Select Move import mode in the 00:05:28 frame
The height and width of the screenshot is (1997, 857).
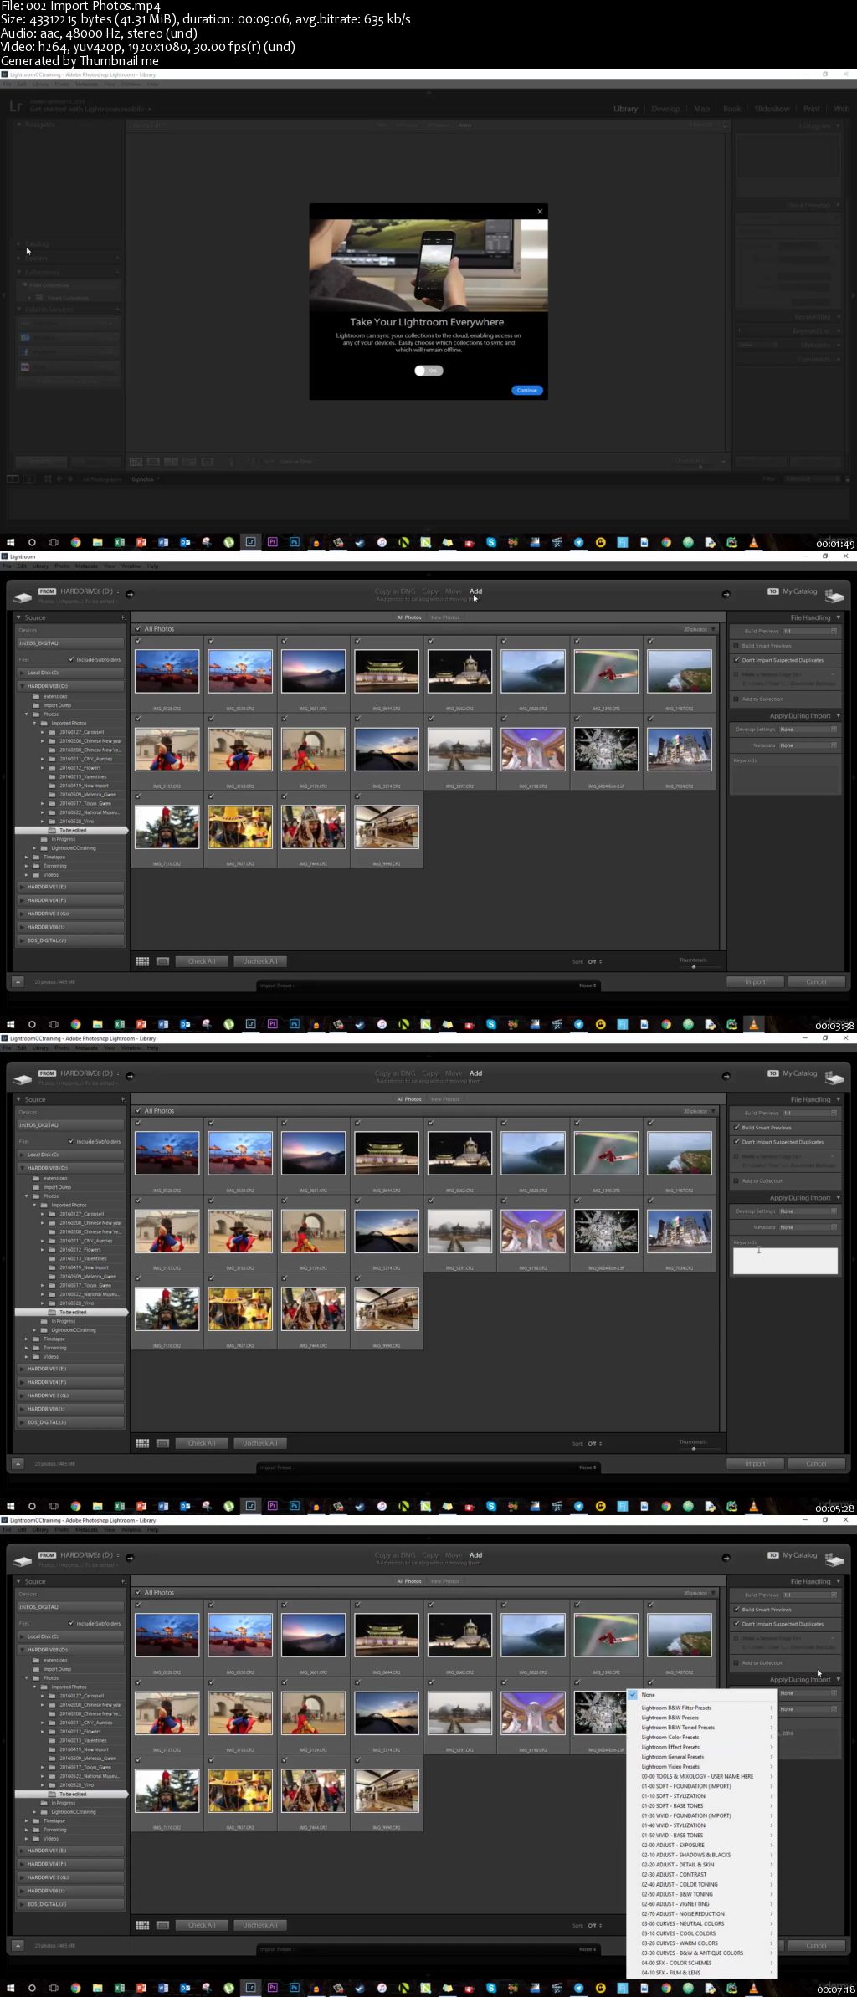point(454,1073)
